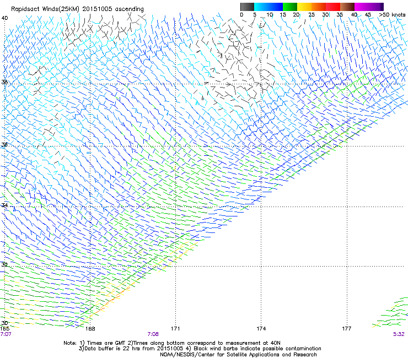Click the note line starting 'Note: 1) Times are GMT'
The image size is (408, 358).
172,343
